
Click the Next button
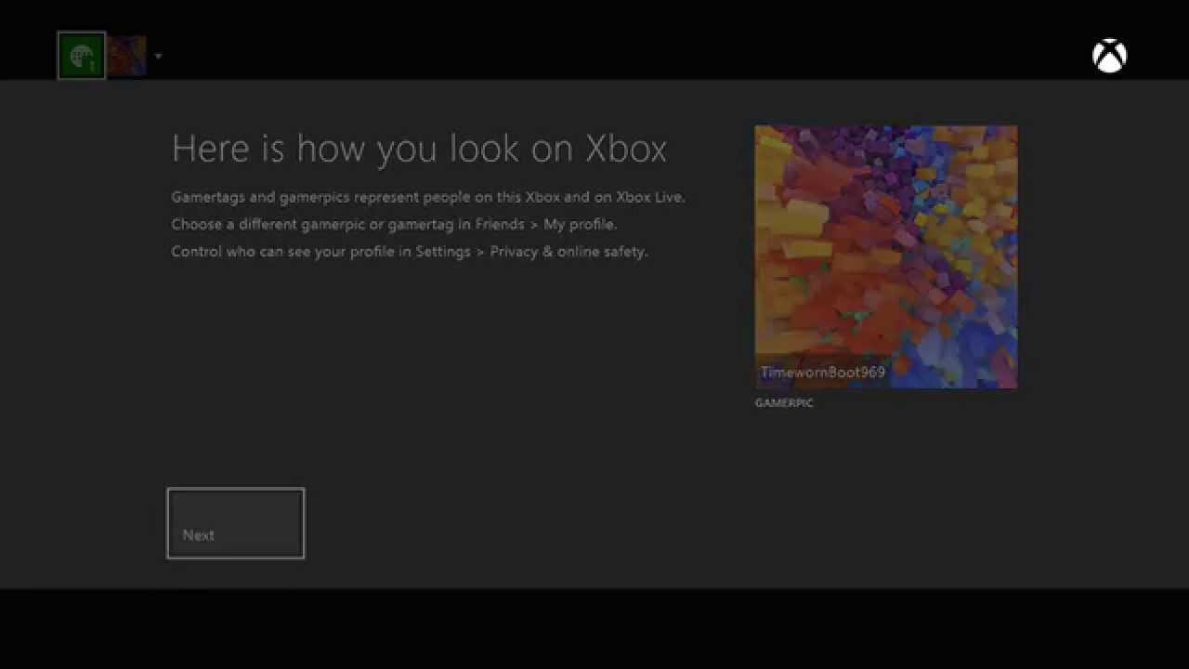tap(236, 523)
